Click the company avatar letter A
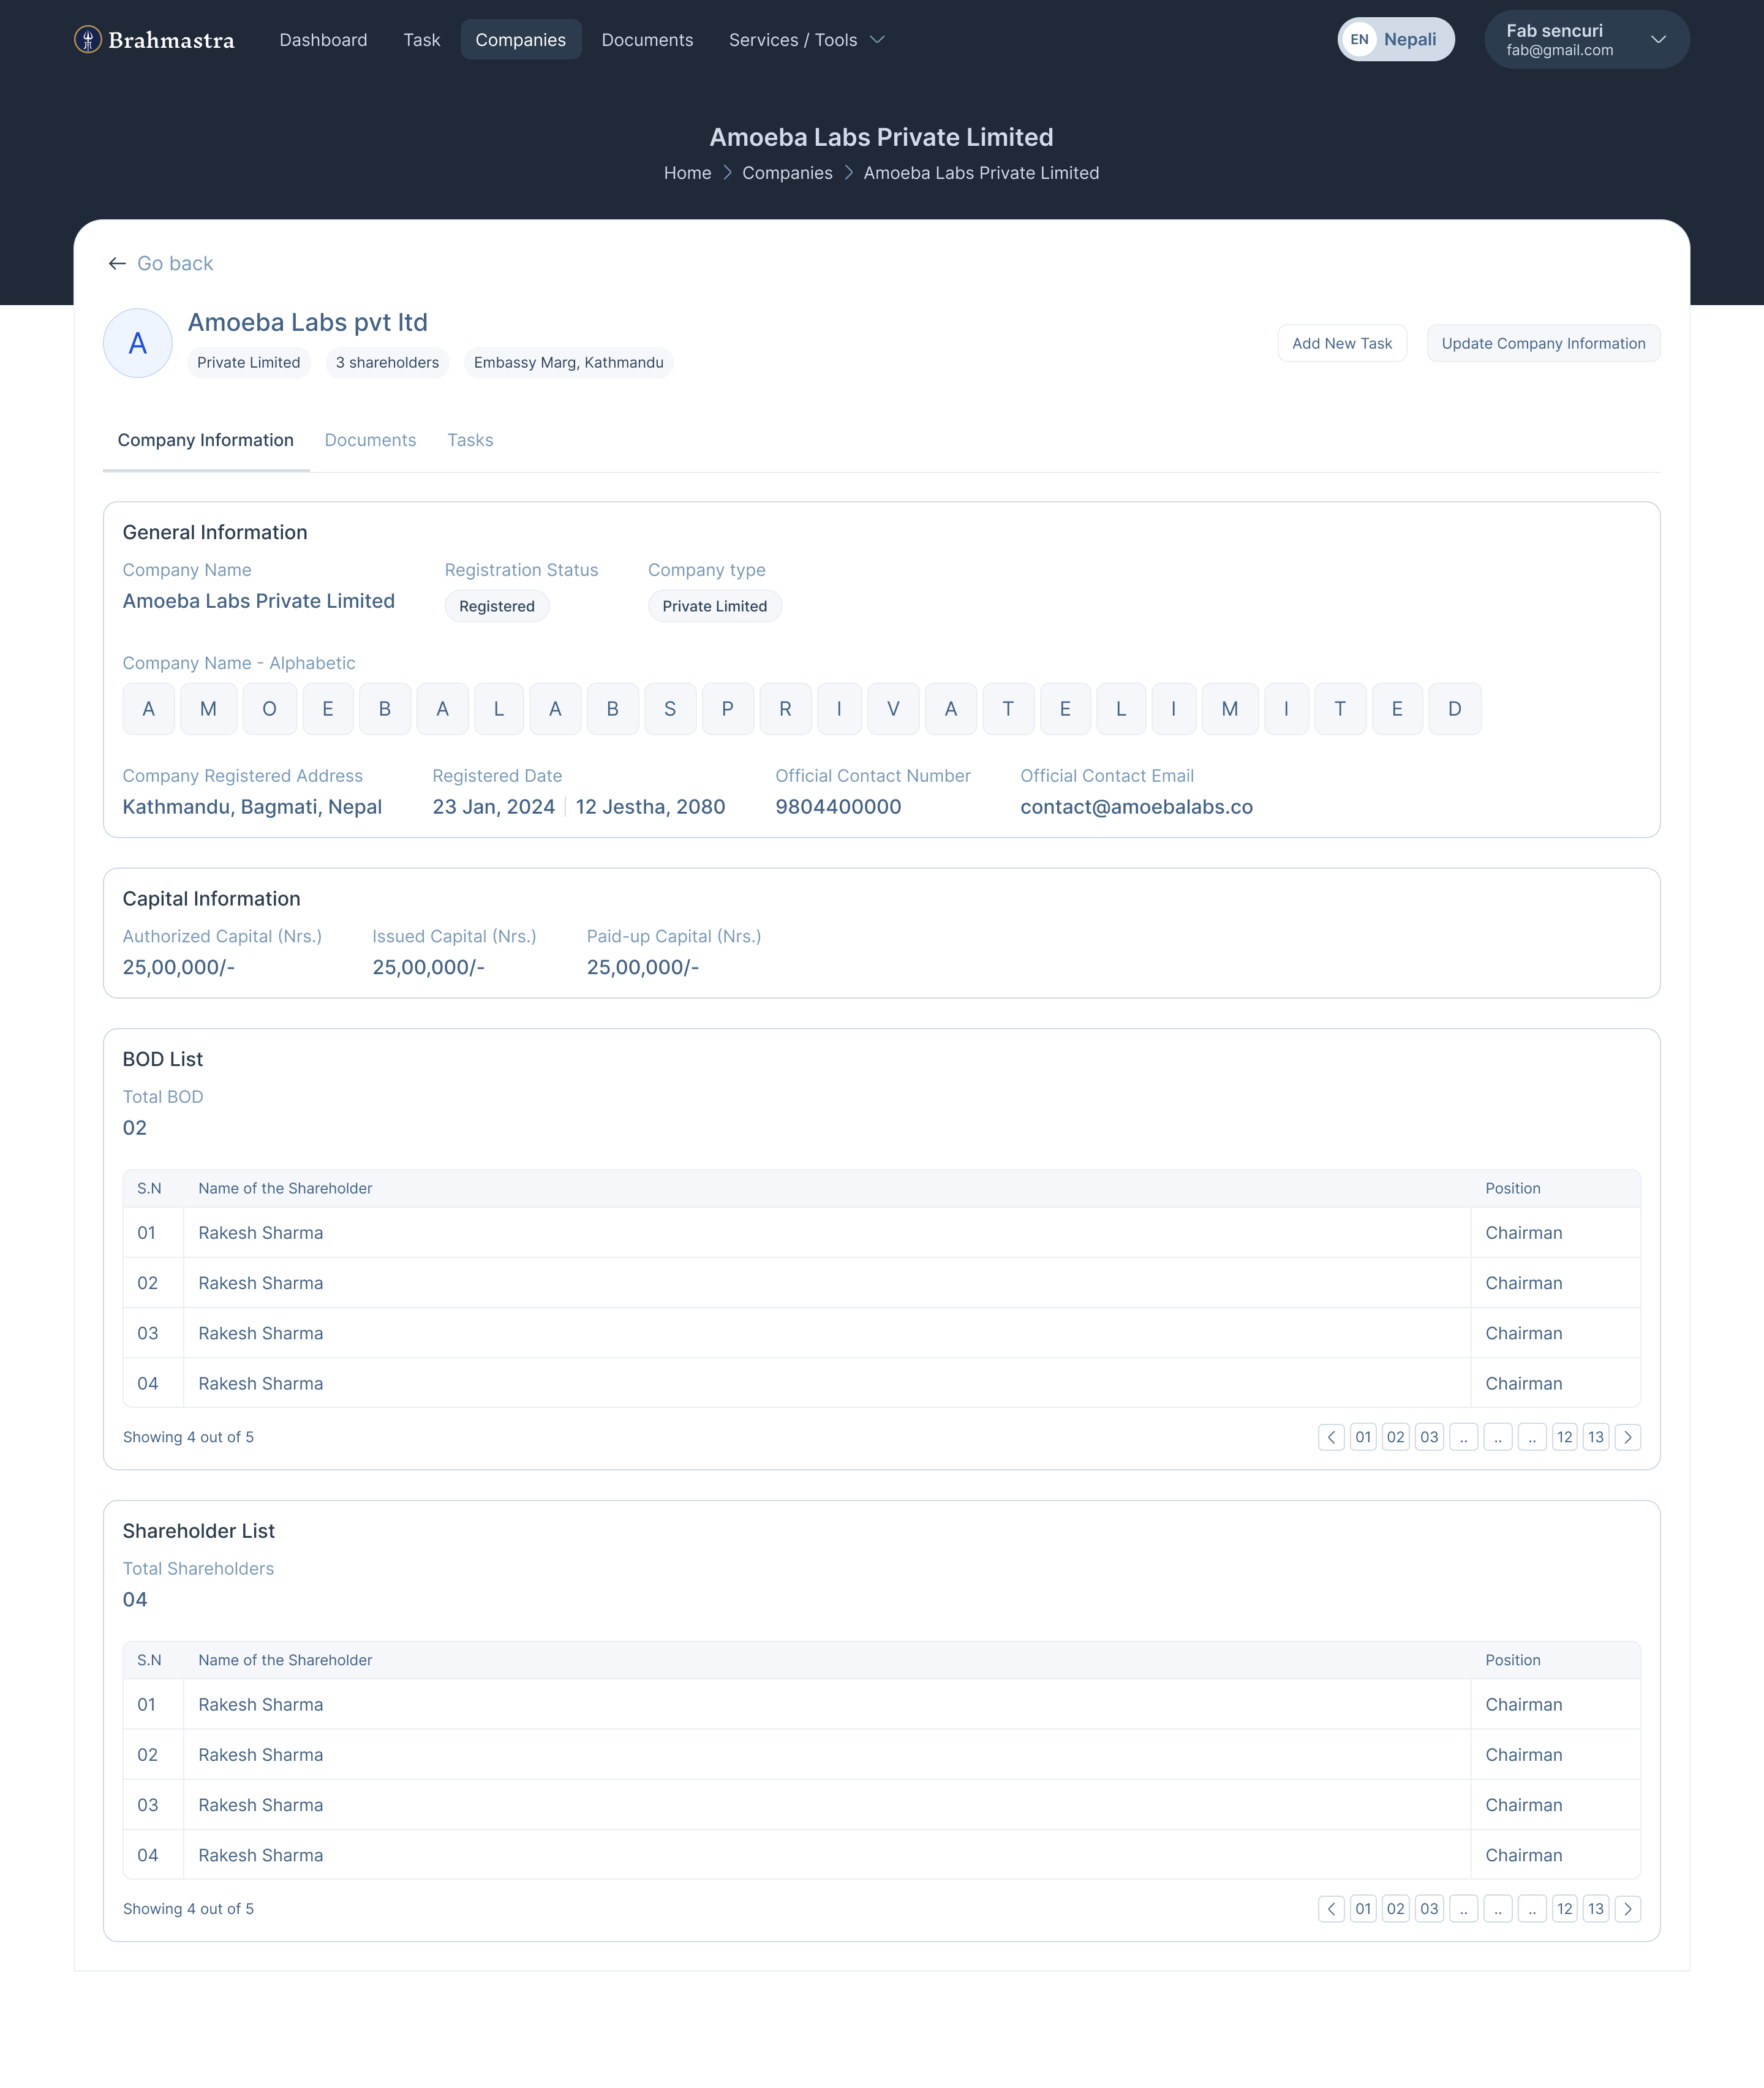Viewport: 1764px width, 2088px height. [138, 343]
